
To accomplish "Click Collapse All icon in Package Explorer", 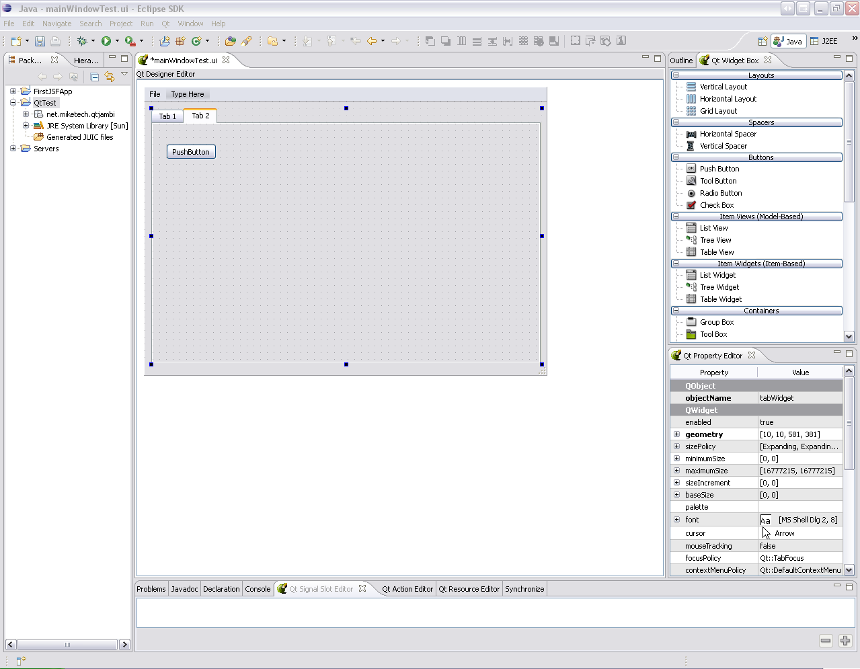I will click(x=95, y=77).
